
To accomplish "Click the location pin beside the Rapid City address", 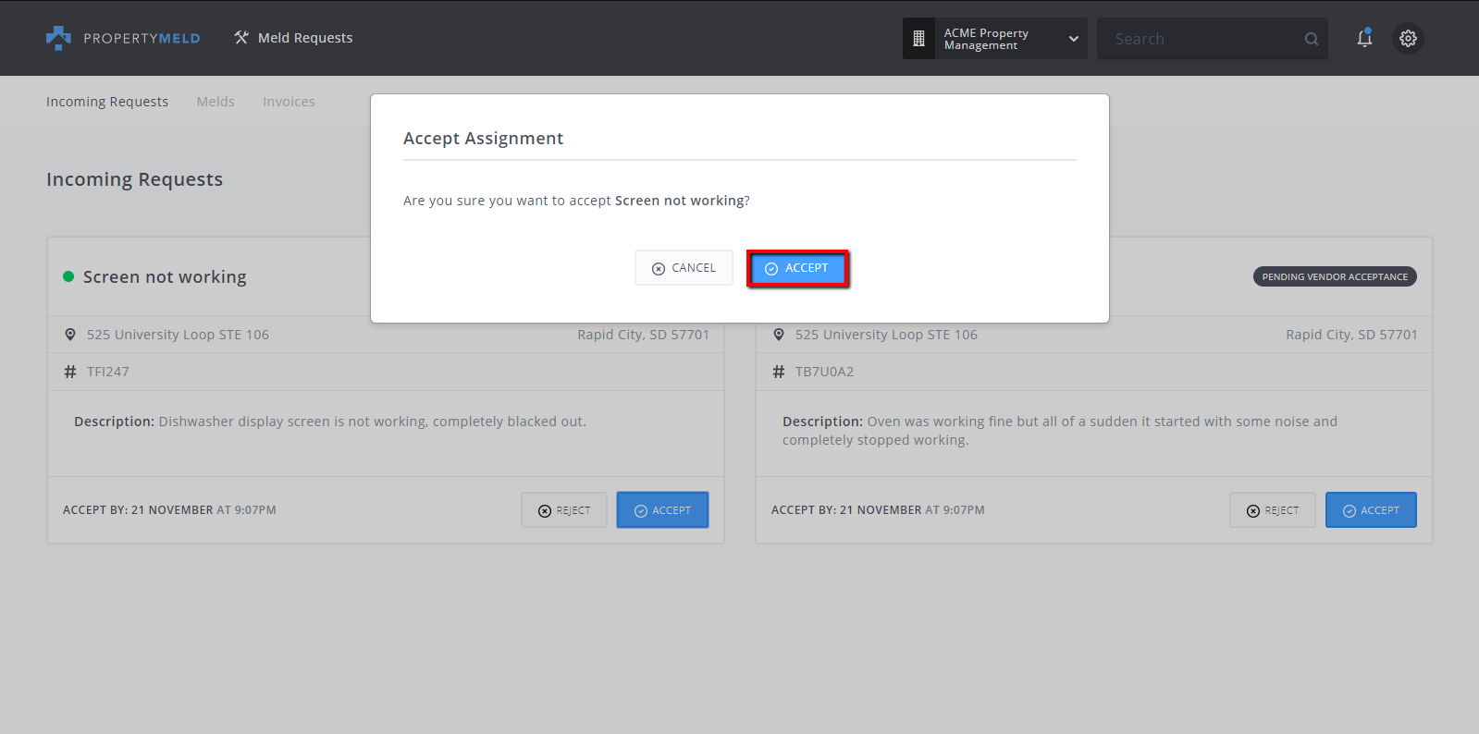I will point(70,335).
